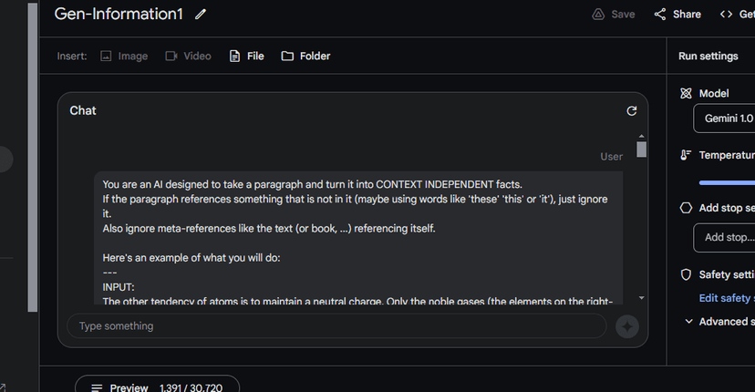Click the Type something input box

pyautogui.click(x=336, y=326)
